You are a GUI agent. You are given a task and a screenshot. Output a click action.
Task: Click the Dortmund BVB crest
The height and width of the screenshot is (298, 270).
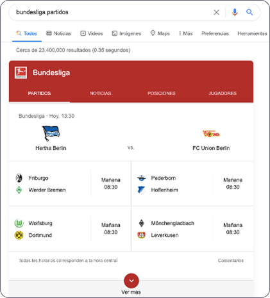point(19,235)
